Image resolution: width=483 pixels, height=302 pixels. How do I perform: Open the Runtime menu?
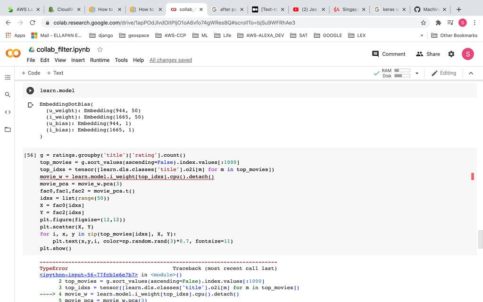click(x=100, y=60)
